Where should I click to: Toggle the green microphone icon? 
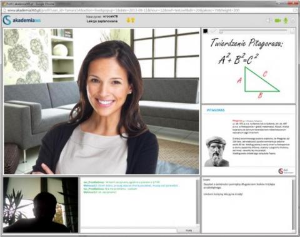(286, 20)
